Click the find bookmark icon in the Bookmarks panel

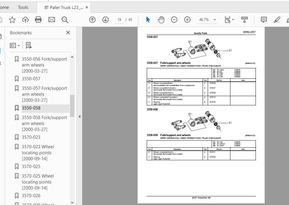click(29, 45)
